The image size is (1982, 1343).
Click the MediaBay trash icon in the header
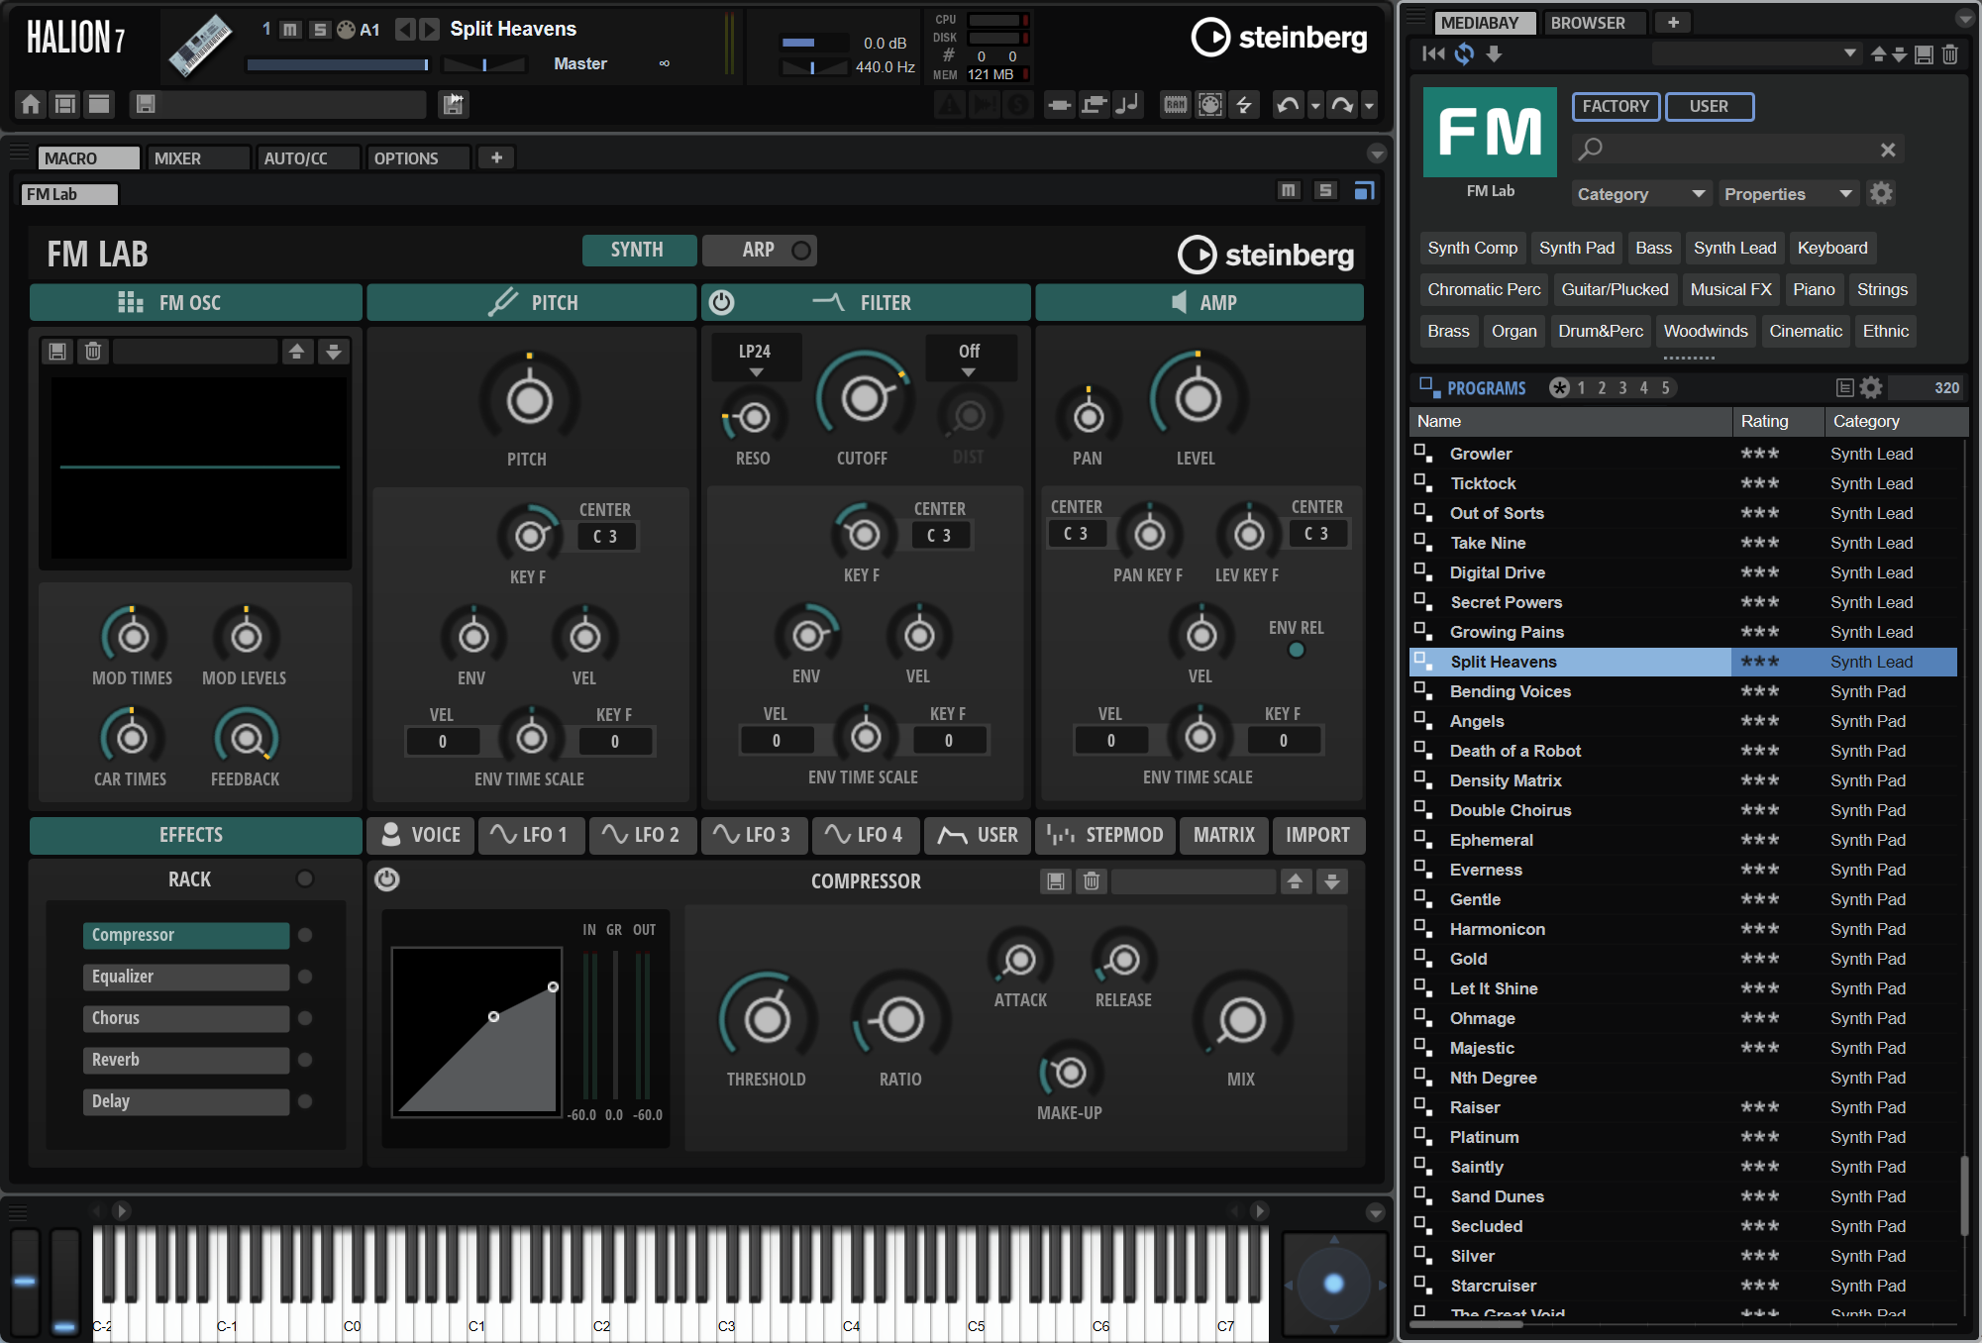pyautogui.click(x=1949, y=54)
